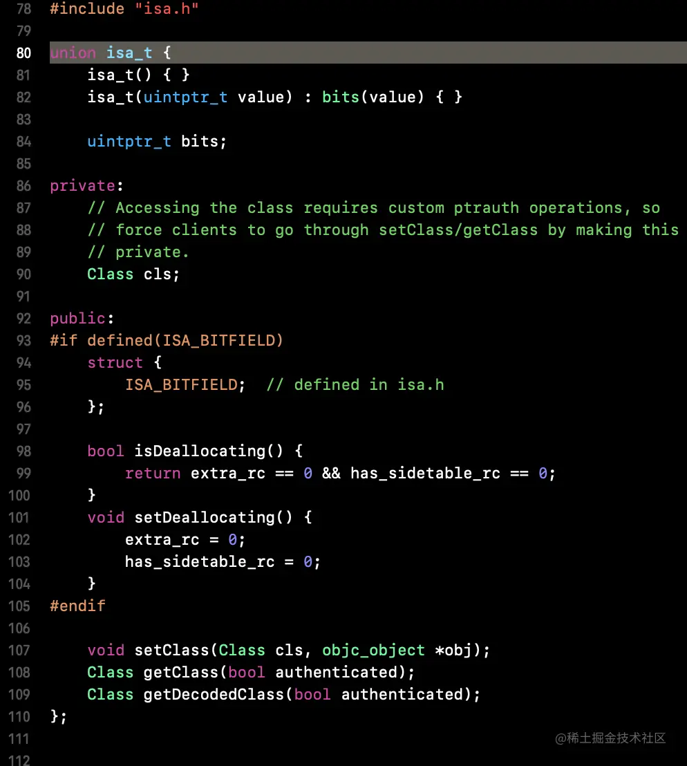Click 'return extra_rc == 0' expression
Image resolution: width=687 pixels, height=766 pixels.
pos(218,474)
